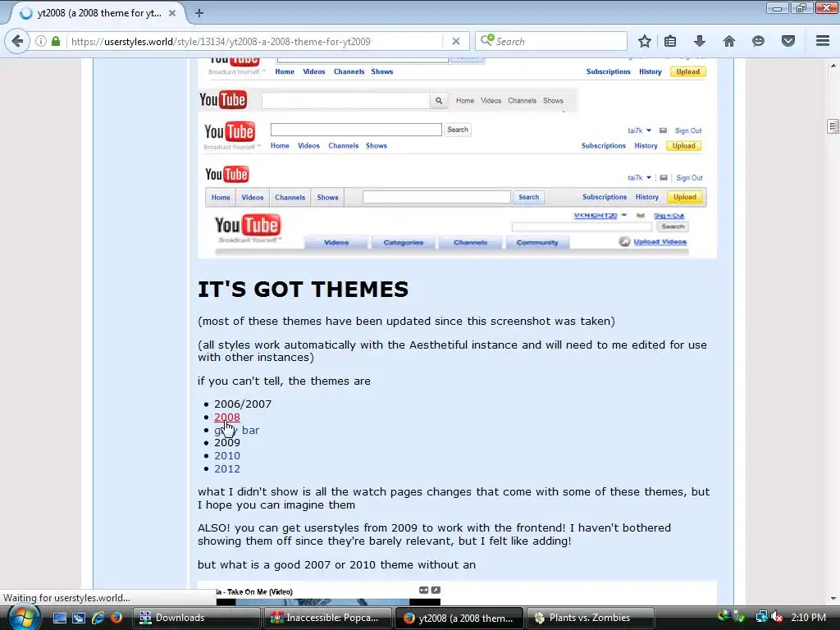Click Switch Between Windows quick launch icon
840x630 pixels.
click(x=78, y=618)
